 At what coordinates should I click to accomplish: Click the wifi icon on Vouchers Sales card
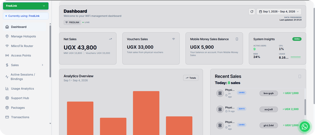click(x=174, y=39)
